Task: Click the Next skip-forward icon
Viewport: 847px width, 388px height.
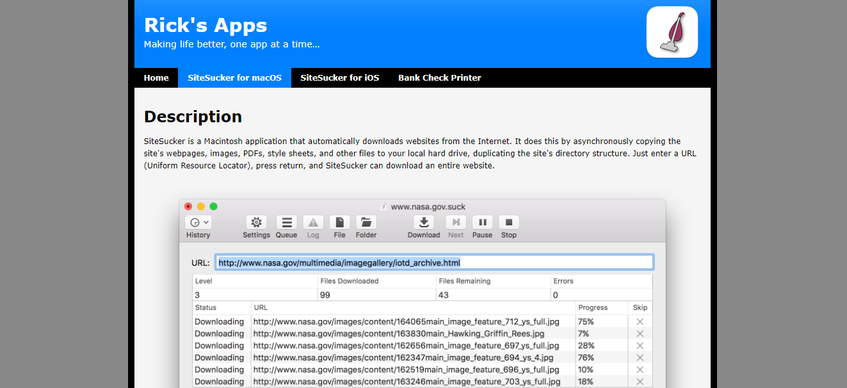Action: 456,222
